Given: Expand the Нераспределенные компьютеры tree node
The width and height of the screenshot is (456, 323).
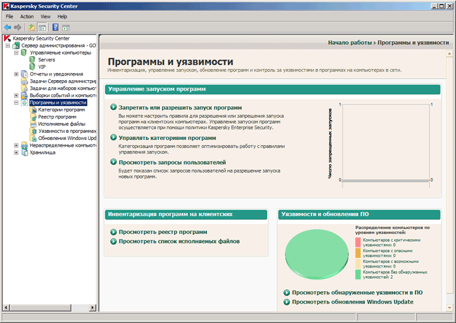Looking at the screenshot, I should pyautogui.click(x=16, y=145).
